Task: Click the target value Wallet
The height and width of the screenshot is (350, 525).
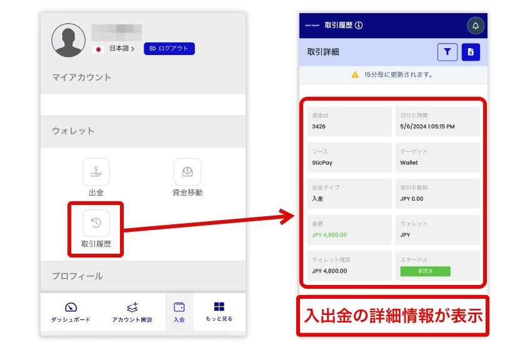Action: (x=409, y=162)
